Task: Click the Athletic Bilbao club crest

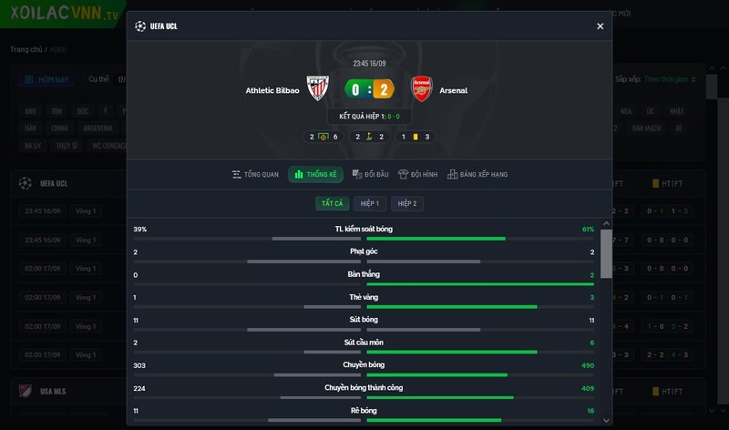Action: pyautogui.click(x=317, y=88)
